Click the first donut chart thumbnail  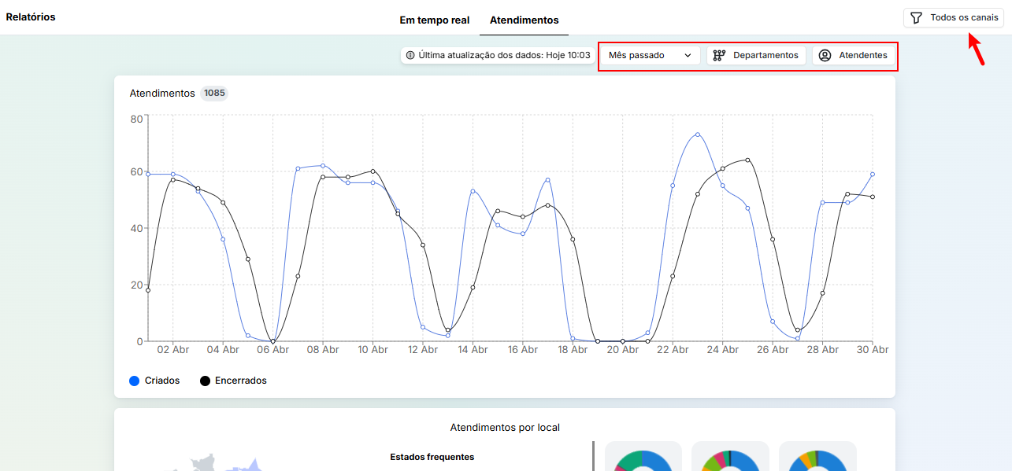click(643, 459)
